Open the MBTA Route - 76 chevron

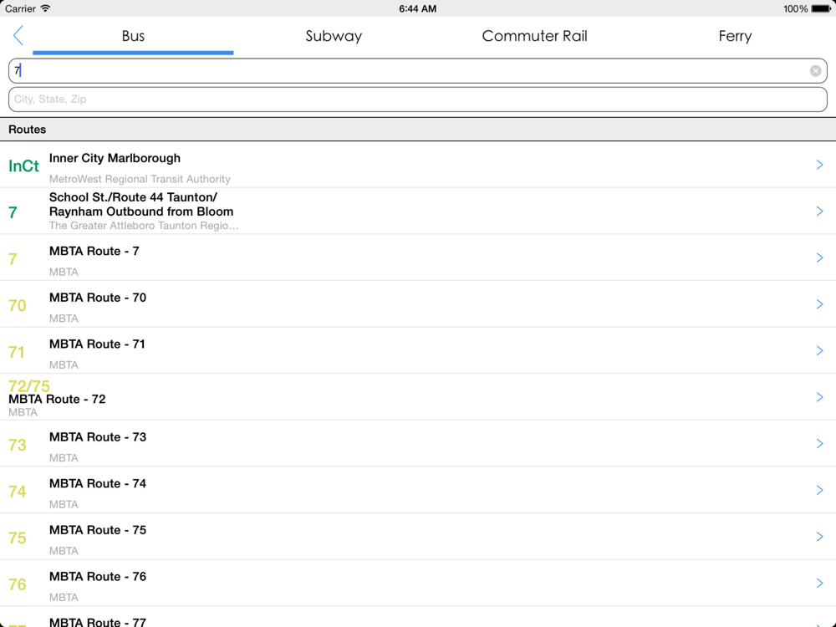[819, 583]
